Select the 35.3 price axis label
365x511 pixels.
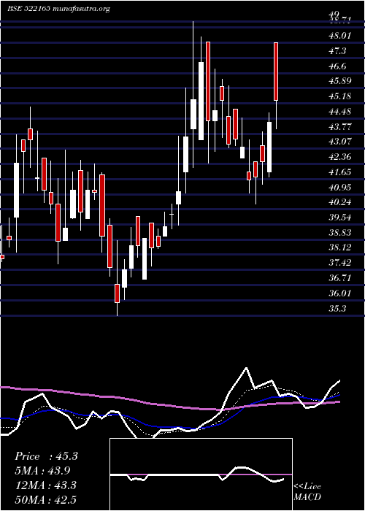tap(337, 308)
